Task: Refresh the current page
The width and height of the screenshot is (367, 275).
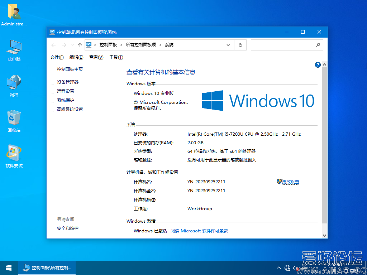Action: click(240, 45)
